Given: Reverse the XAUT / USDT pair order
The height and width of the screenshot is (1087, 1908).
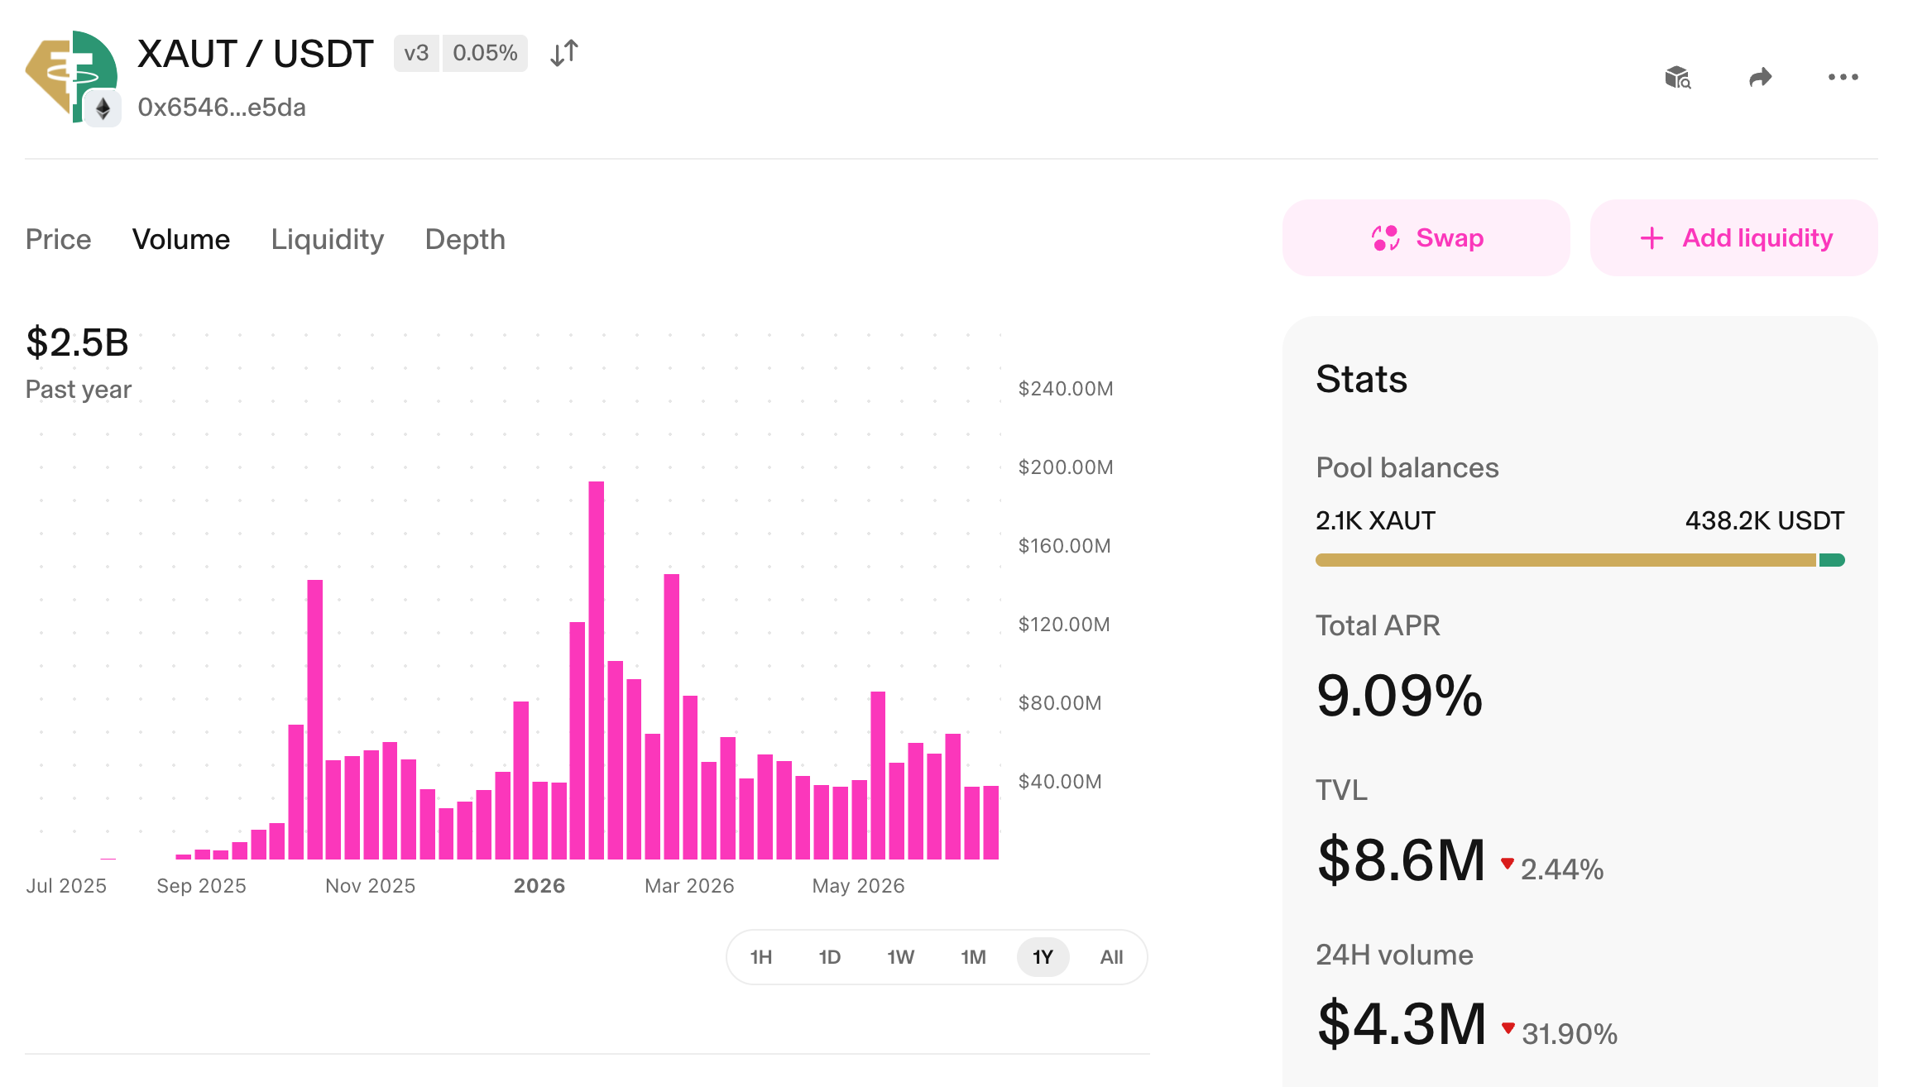Looking at the screenshot, I should point(564,54).
